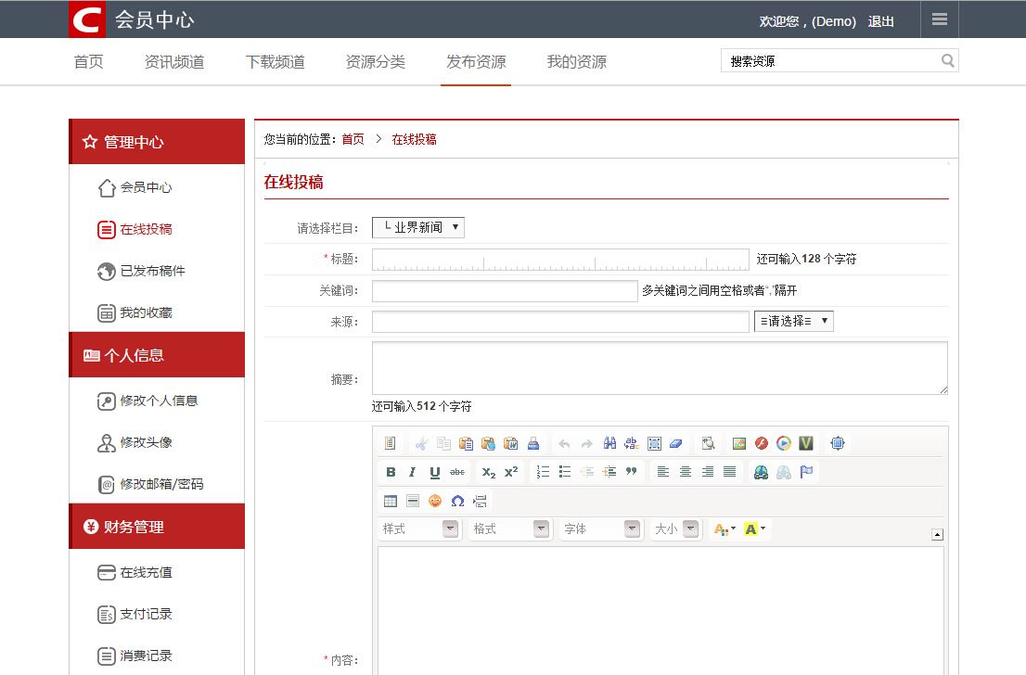Apply superscript formatting
The width and height of the screenshot is (1026, 675).
(x=511, y=472)
